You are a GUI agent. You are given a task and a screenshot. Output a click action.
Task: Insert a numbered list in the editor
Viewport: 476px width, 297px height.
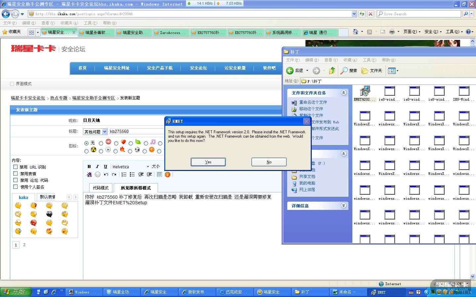[124, 175]
